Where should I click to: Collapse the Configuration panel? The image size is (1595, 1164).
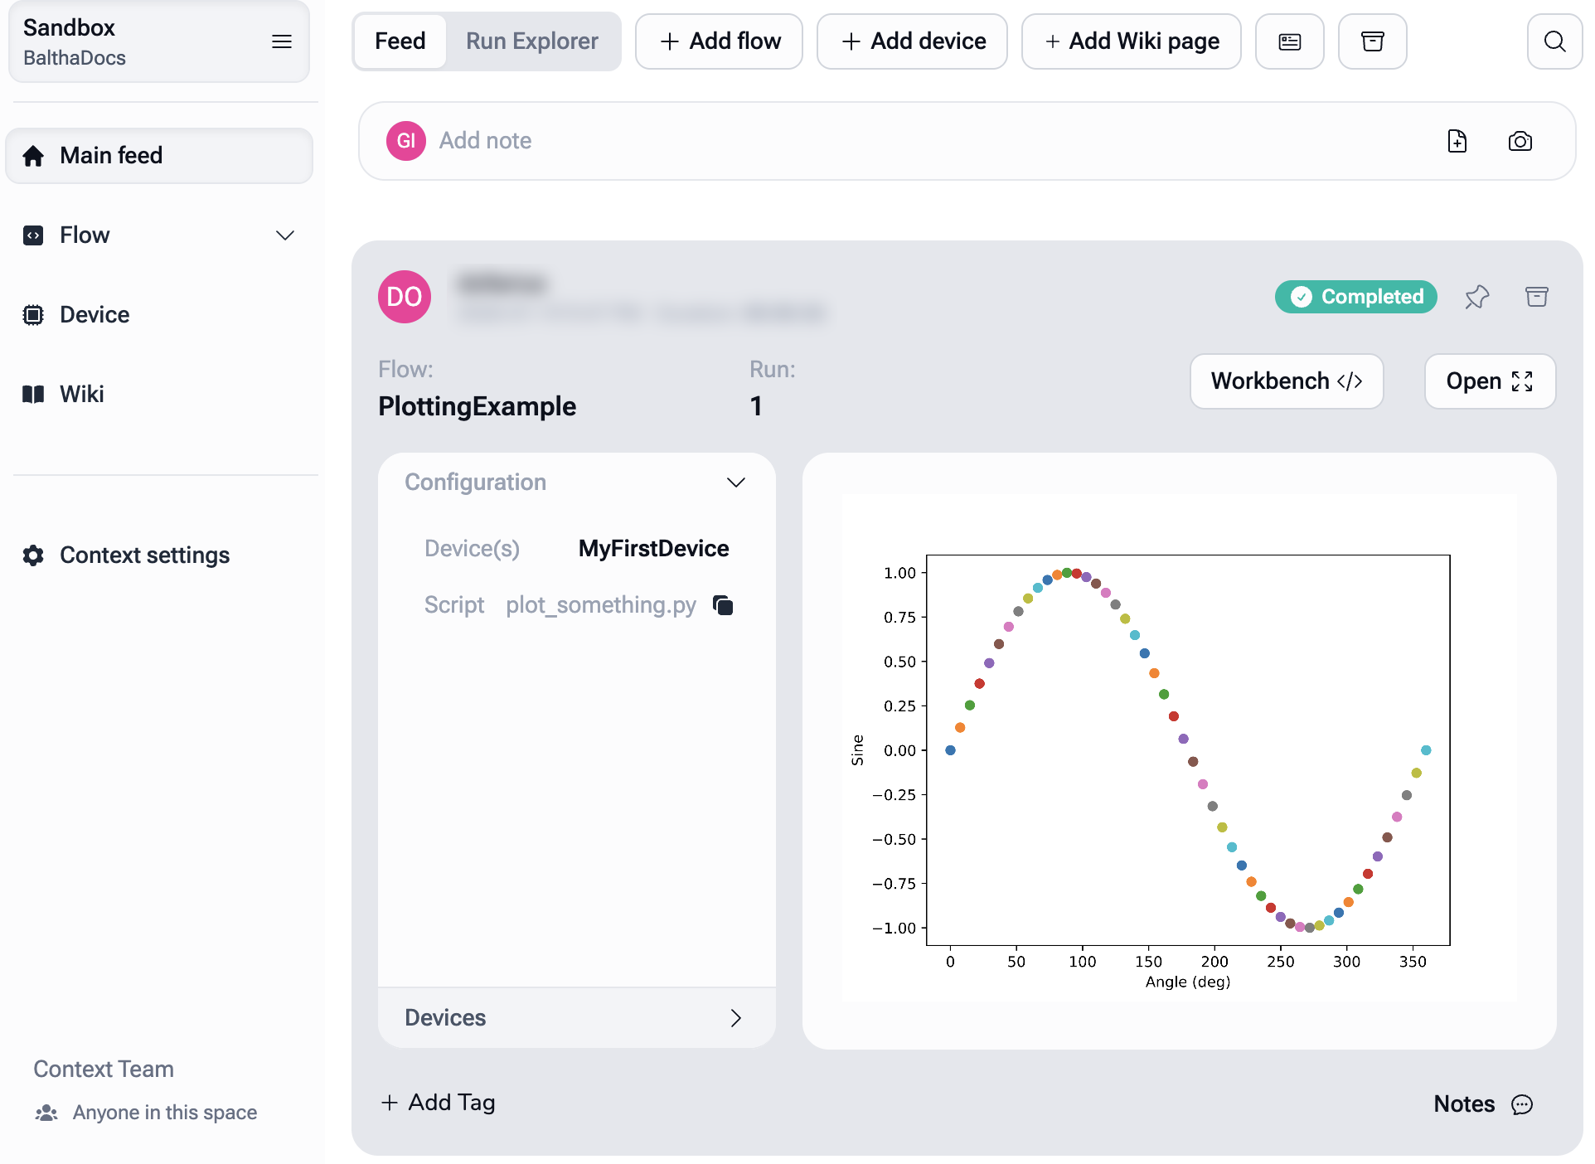coord(735,483)
